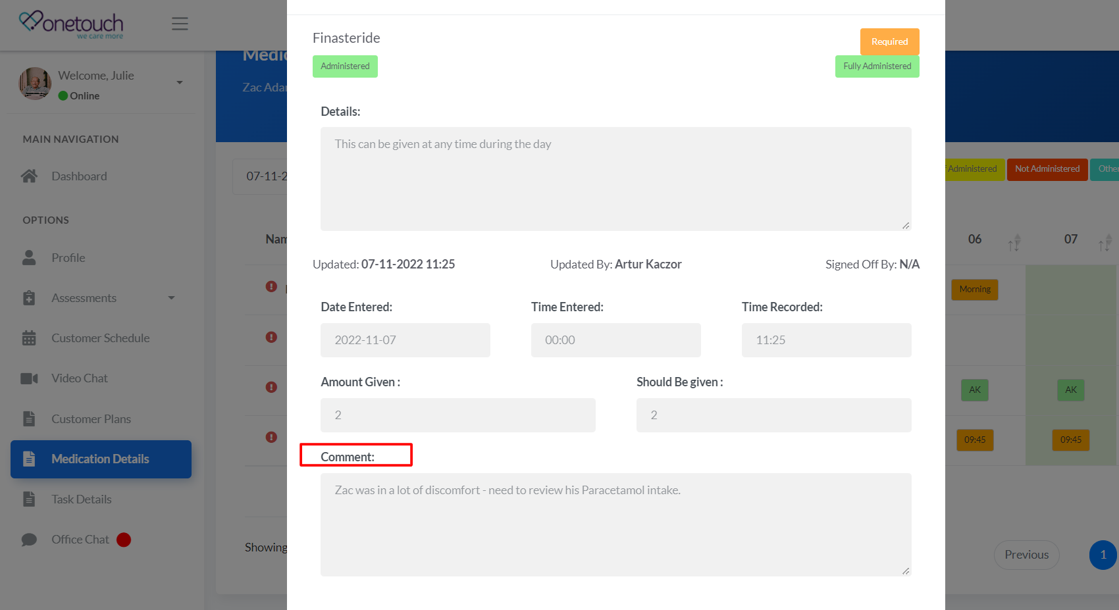Toggle sorting on the 07 column

(1105, 243)
